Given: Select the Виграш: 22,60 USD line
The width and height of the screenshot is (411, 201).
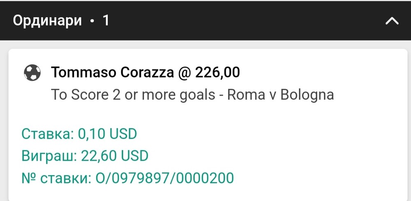Looking at the screenshot, I should click(85, 156).
